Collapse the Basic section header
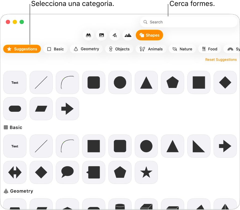 (13, 127)
